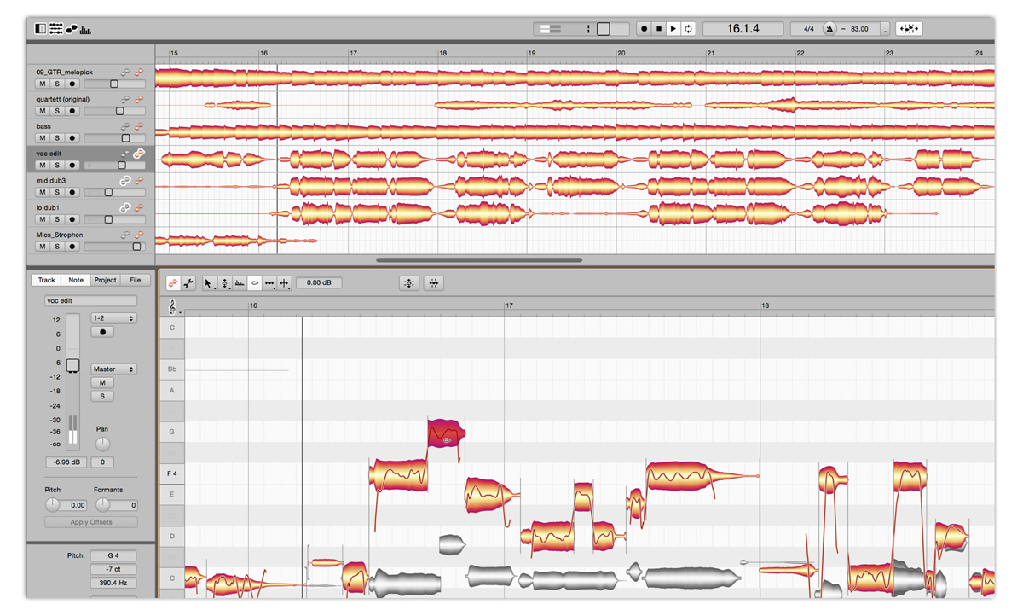Viewport: 1023px width, 610px height.
Task: Solo the voc edit track
Action: [x=57, y=165]
